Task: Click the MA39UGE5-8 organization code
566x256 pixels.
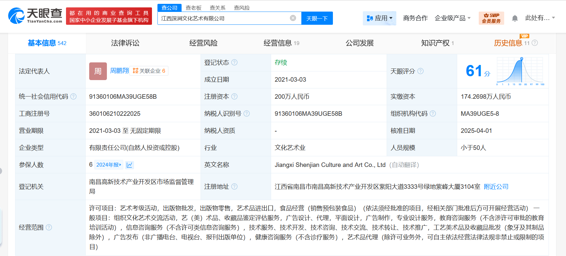Action: click(x=480, y=114)
